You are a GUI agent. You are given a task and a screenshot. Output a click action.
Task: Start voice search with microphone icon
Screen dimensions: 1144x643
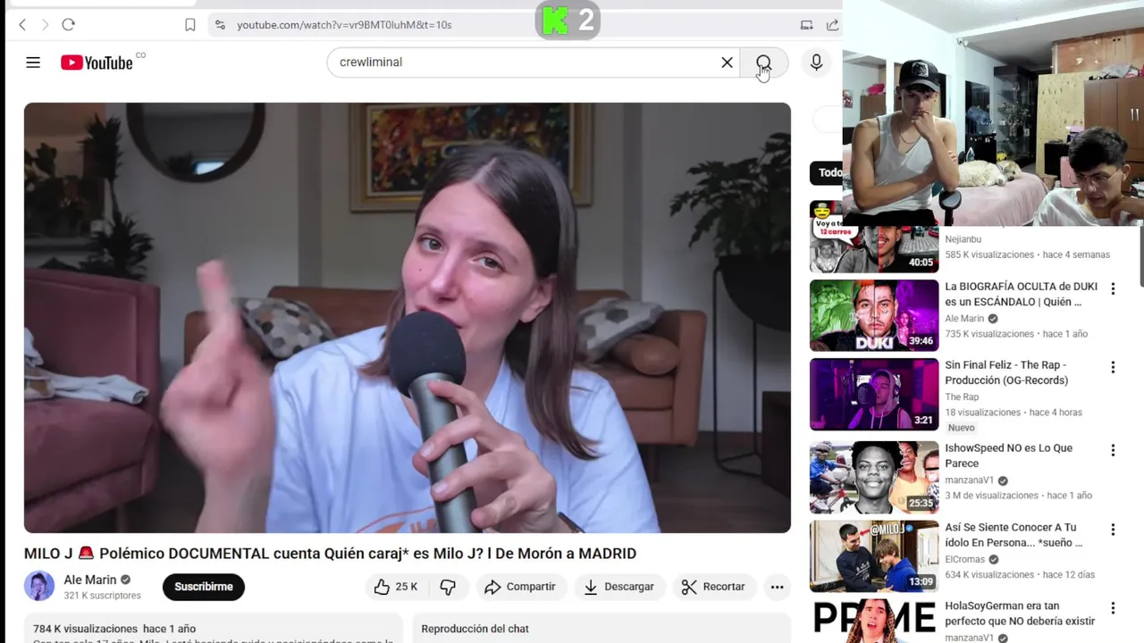[816, 63]
